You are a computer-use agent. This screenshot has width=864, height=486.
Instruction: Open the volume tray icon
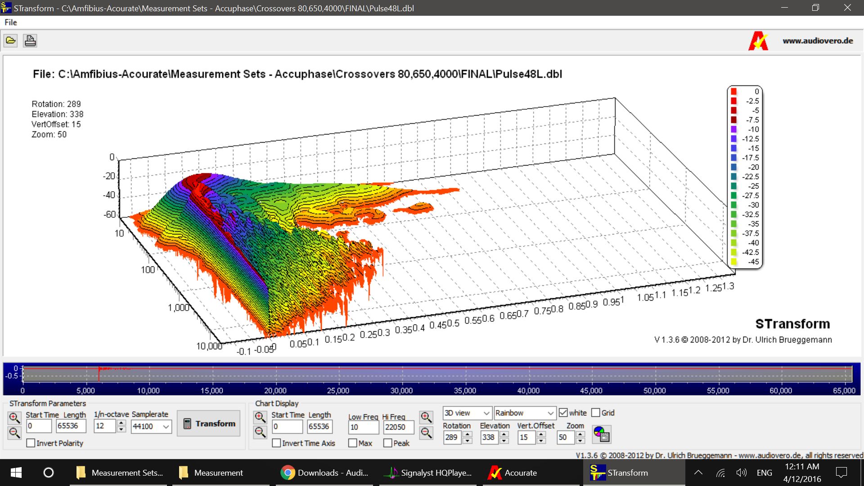point(741,472)
